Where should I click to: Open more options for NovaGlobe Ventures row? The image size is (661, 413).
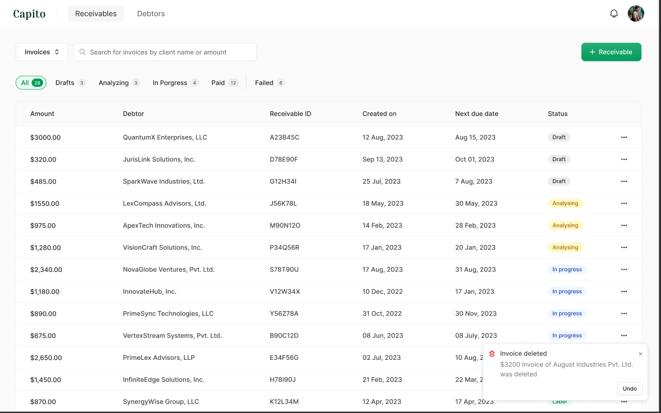click(x=624, y=269)
